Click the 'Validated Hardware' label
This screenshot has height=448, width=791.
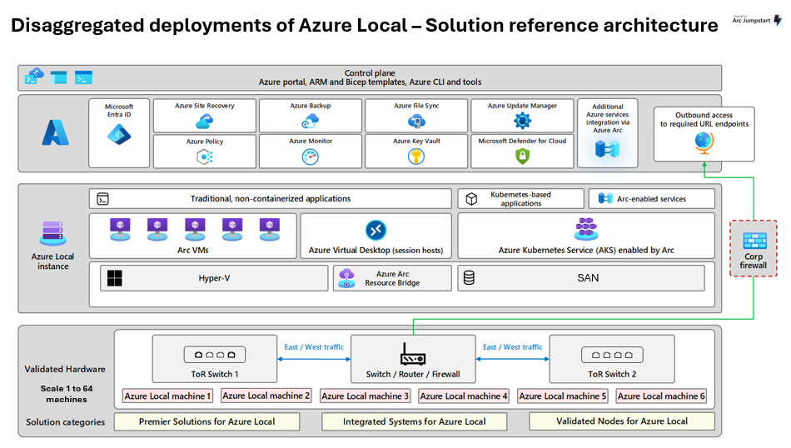coord(65,369)
